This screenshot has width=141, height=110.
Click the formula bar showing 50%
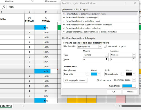click(x=34, y=7)
